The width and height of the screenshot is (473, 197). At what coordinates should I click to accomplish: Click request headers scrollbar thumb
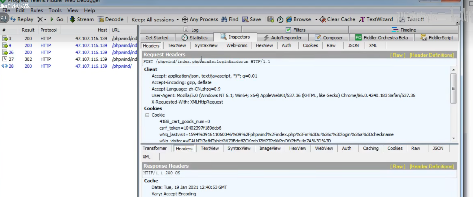point(453,88)
